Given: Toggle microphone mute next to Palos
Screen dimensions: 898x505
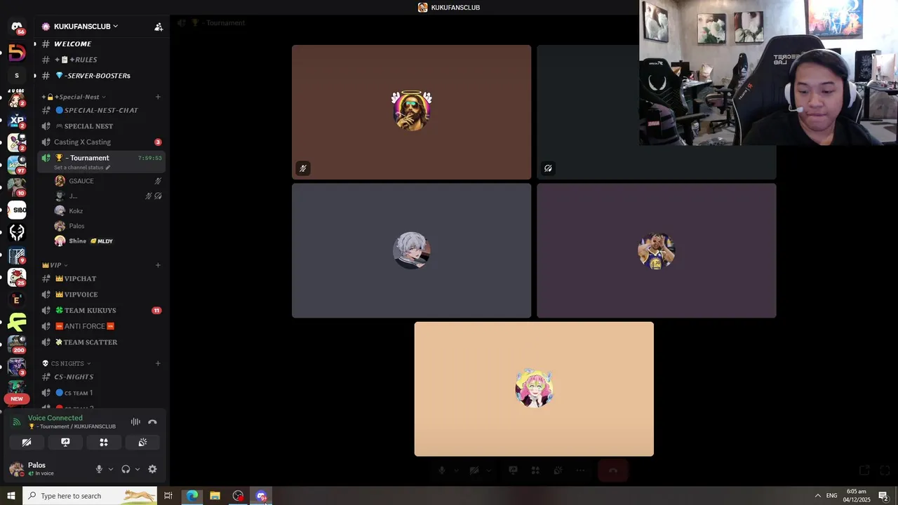Looking at the screenshot, I should (x=99, y=469).
